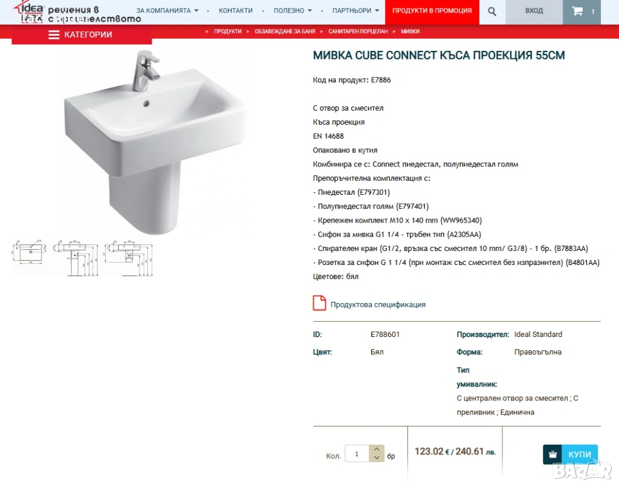Open the КОНТАКТИ menu item
Image resolution: width=619 pixels, height=487 pixels.
pos(236,11)
